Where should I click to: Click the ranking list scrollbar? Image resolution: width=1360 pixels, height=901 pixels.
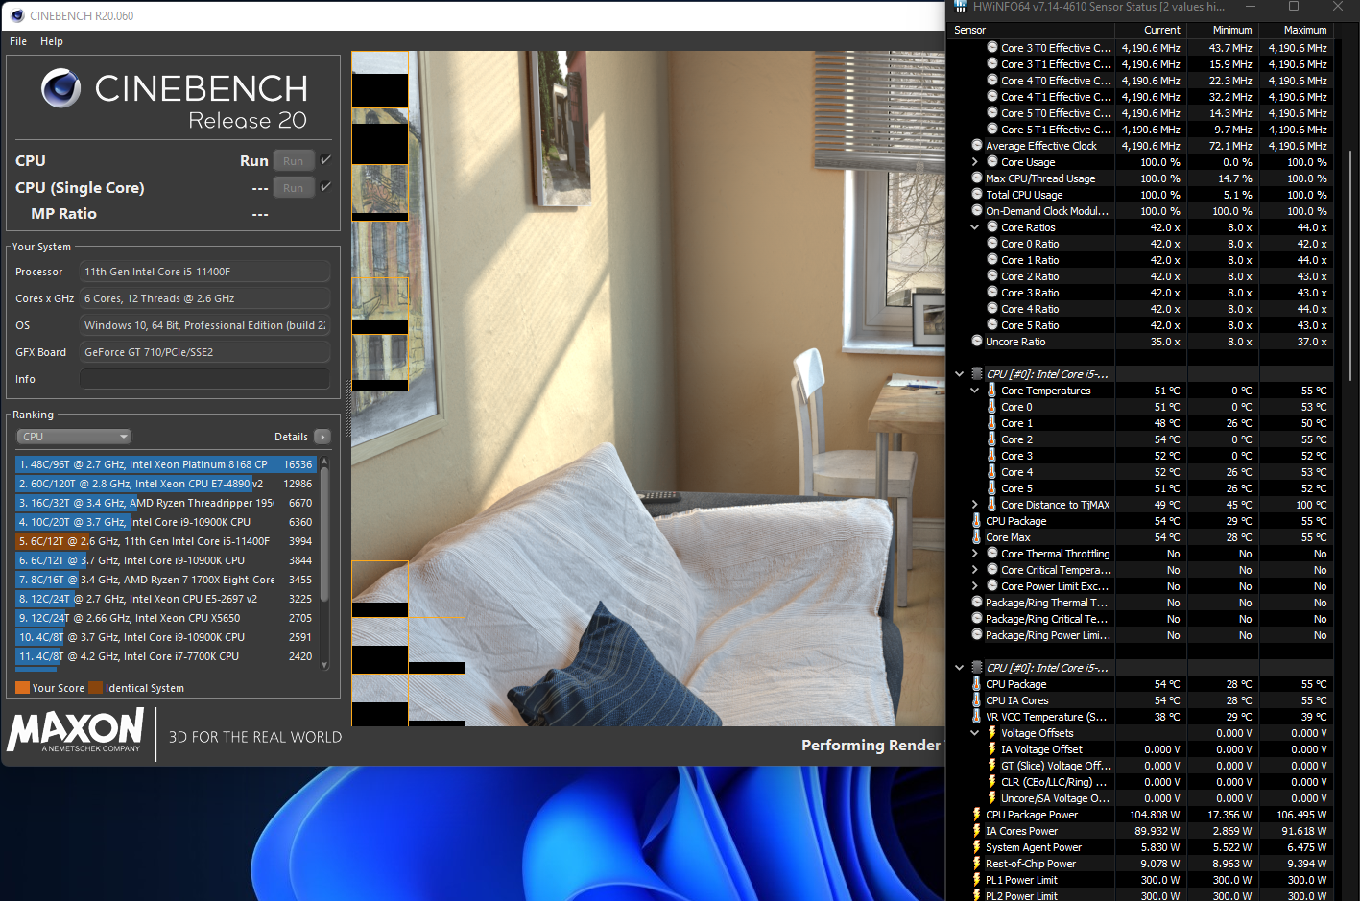coord(324,533)
